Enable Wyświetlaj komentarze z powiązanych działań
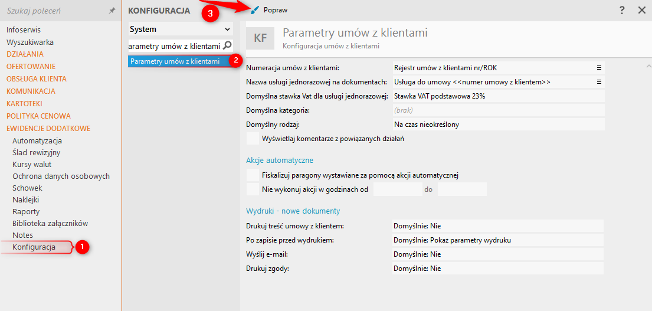This screenshot has height=311, width=652. coord(253,139)
